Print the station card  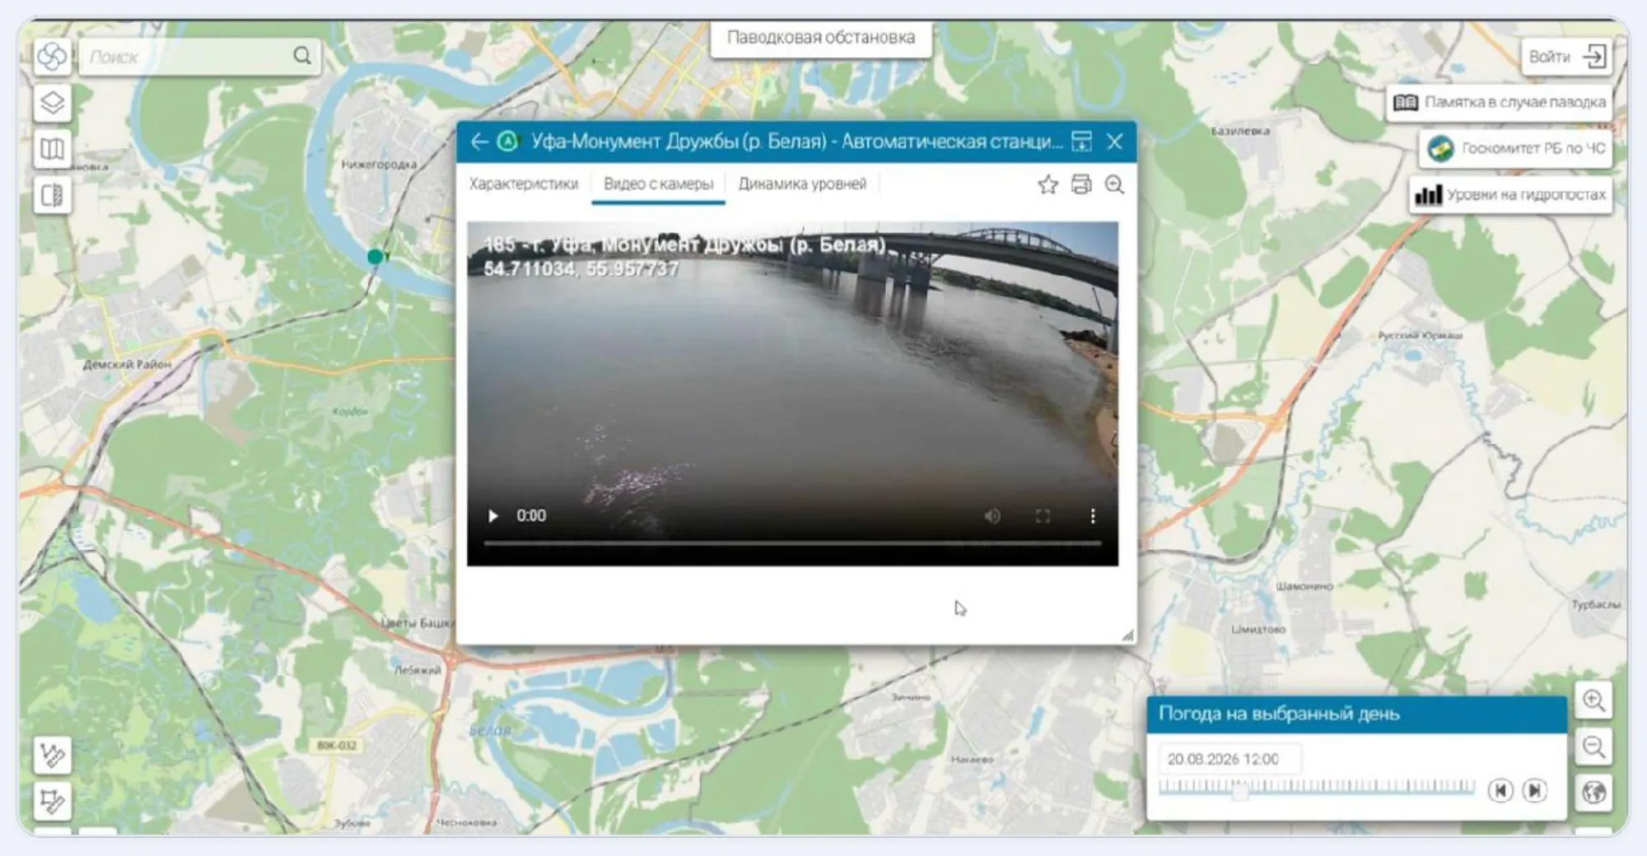coord(1081,184)
